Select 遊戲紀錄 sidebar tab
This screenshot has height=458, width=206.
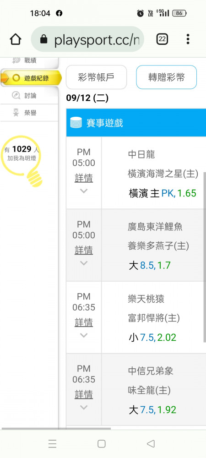[31, 78]
